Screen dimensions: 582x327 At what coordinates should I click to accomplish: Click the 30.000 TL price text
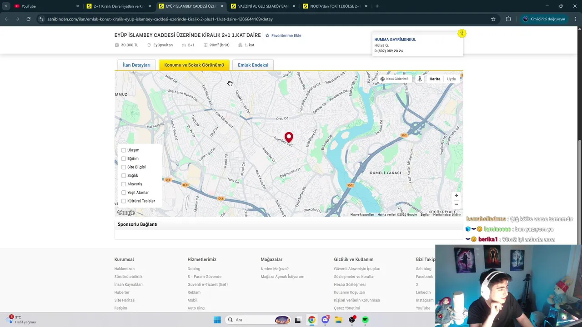coord(130,45)
